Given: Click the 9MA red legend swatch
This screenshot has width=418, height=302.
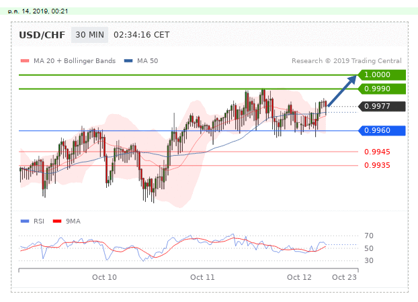Looking at the screenshot, I should (57, 221).
